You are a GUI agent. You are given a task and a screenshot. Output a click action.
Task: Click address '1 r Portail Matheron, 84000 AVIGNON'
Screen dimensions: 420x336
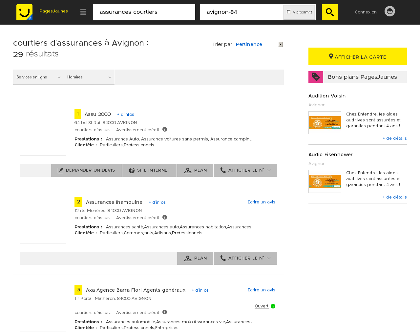113,299
